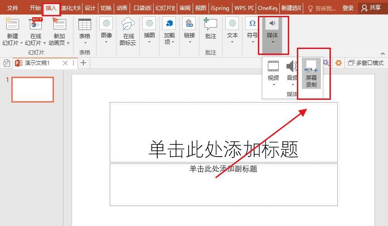Switch to the Animations (动画) tab
This screenshot has height=226, width=388.
point(122,8)
